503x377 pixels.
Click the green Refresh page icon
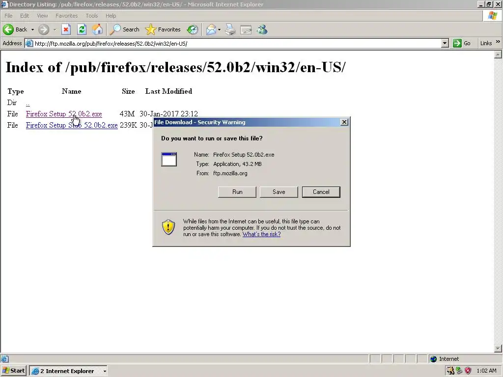pyautogui.click(x=82, y=29)
